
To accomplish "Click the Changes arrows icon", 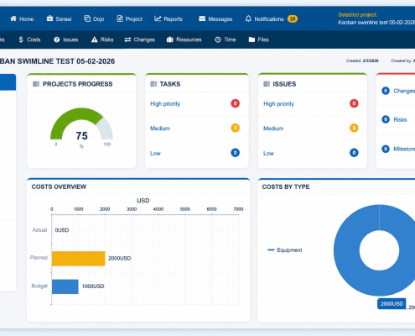I will coord(127,39).
